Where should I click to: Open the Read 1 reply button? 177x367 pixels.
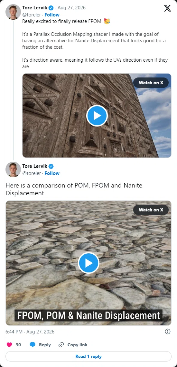tap(88, 356)
